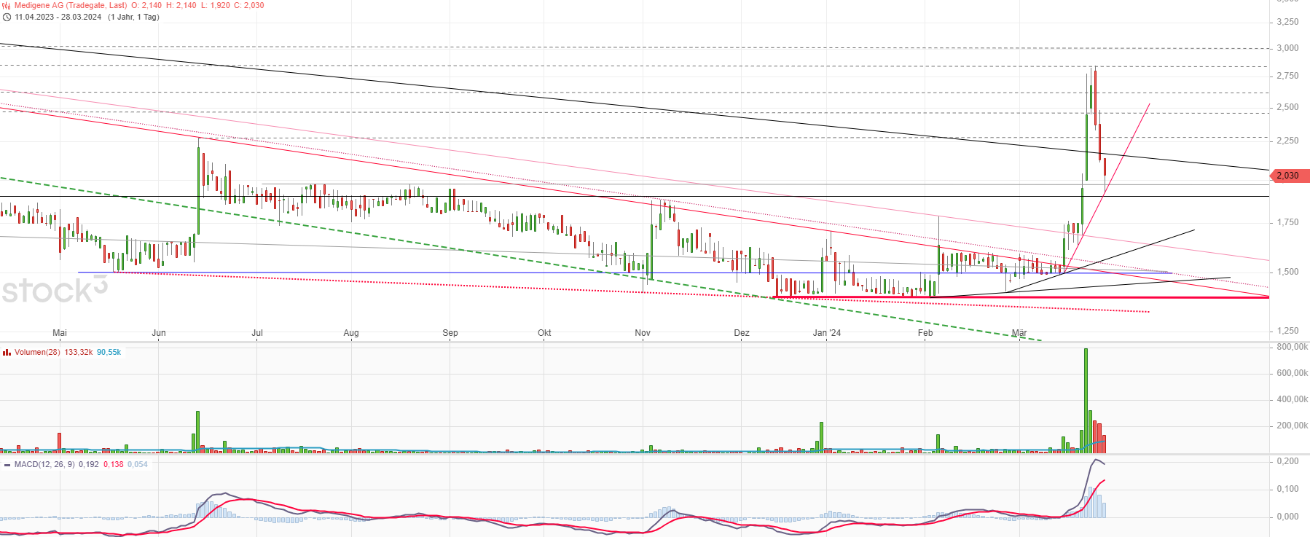Image resolution: width=1310 pixels, height=537 pixels.
Task: Click the 1,250 price axis label
Action: (x=1287, y=331)
